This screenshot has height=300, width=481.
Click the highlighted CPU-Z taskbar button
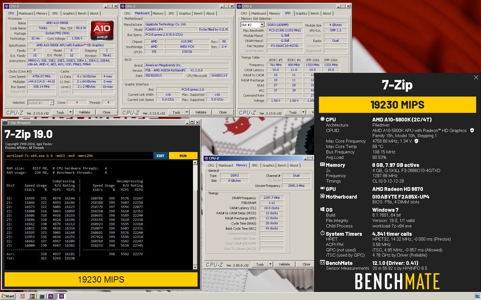pyautogui.click(x=62, y=296)
